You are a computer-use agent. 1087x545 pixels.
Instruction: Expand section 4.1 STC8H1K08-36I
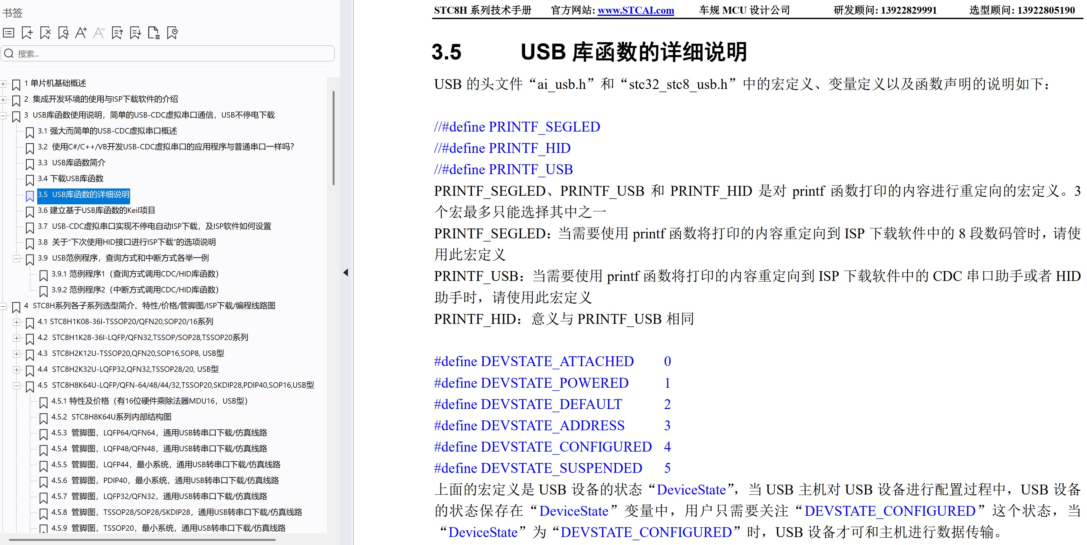pos(17,322)
